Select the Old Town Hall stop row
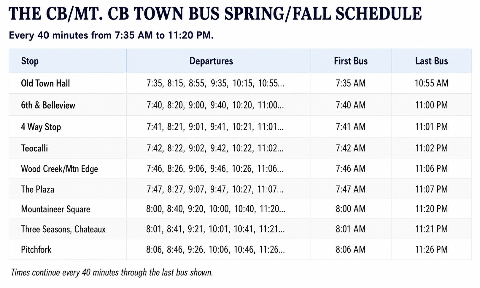 tap(240, 83)
